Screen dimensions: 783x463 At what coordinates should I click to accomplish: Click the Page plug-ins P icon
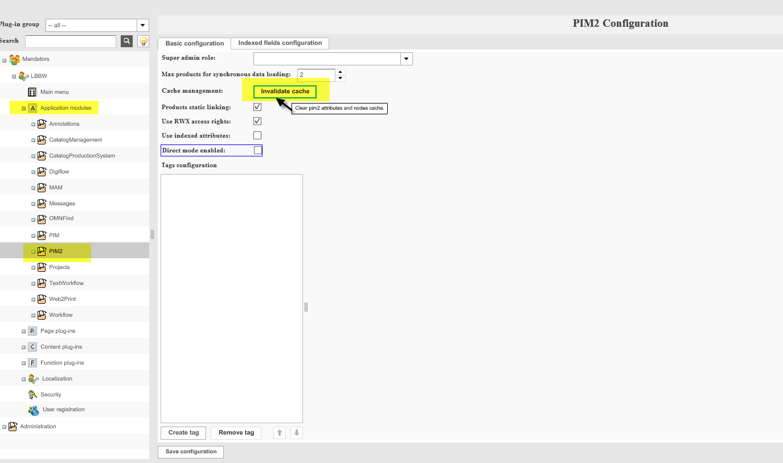[32, 330]
